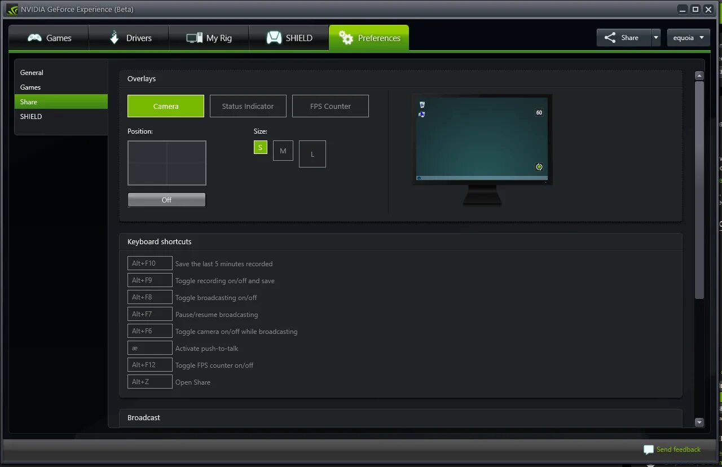
Task: Click the Share button in header
Action: tap(624, 38)
